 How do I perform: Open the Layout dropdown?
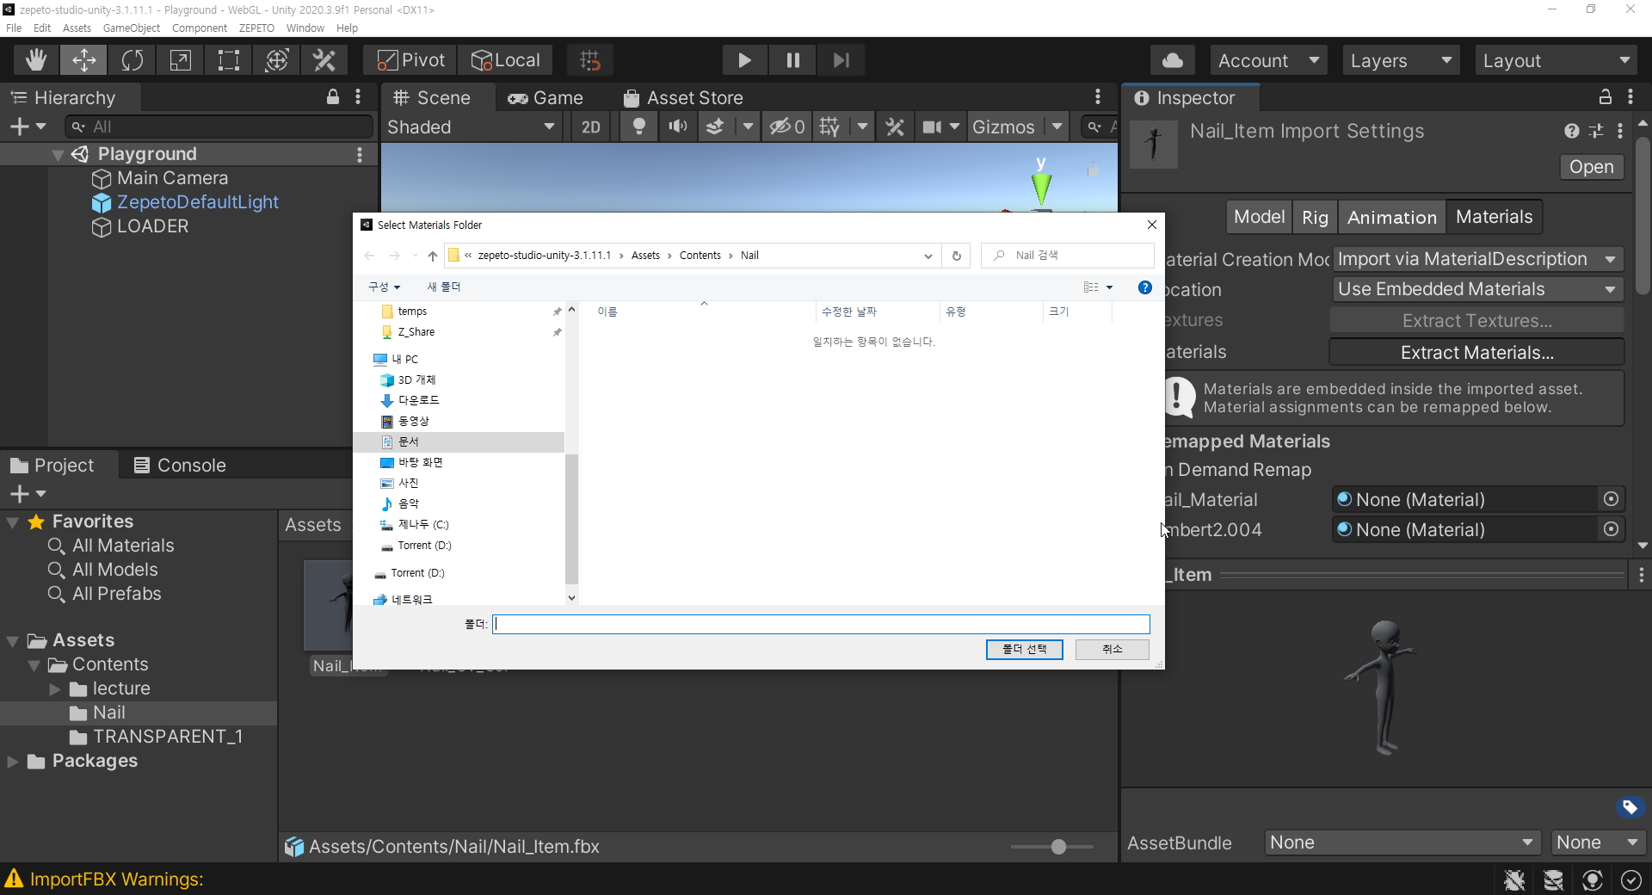(1556, 60)
